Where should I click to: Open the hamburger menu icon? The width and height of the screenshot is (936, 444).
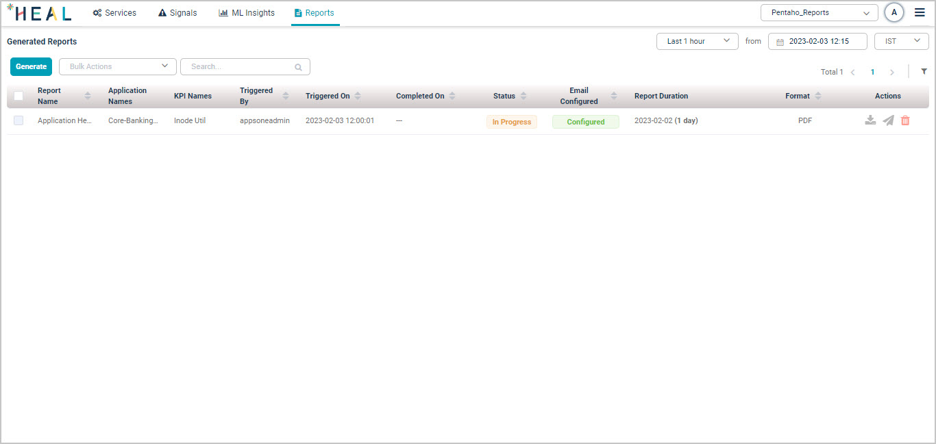click(920, 12)
